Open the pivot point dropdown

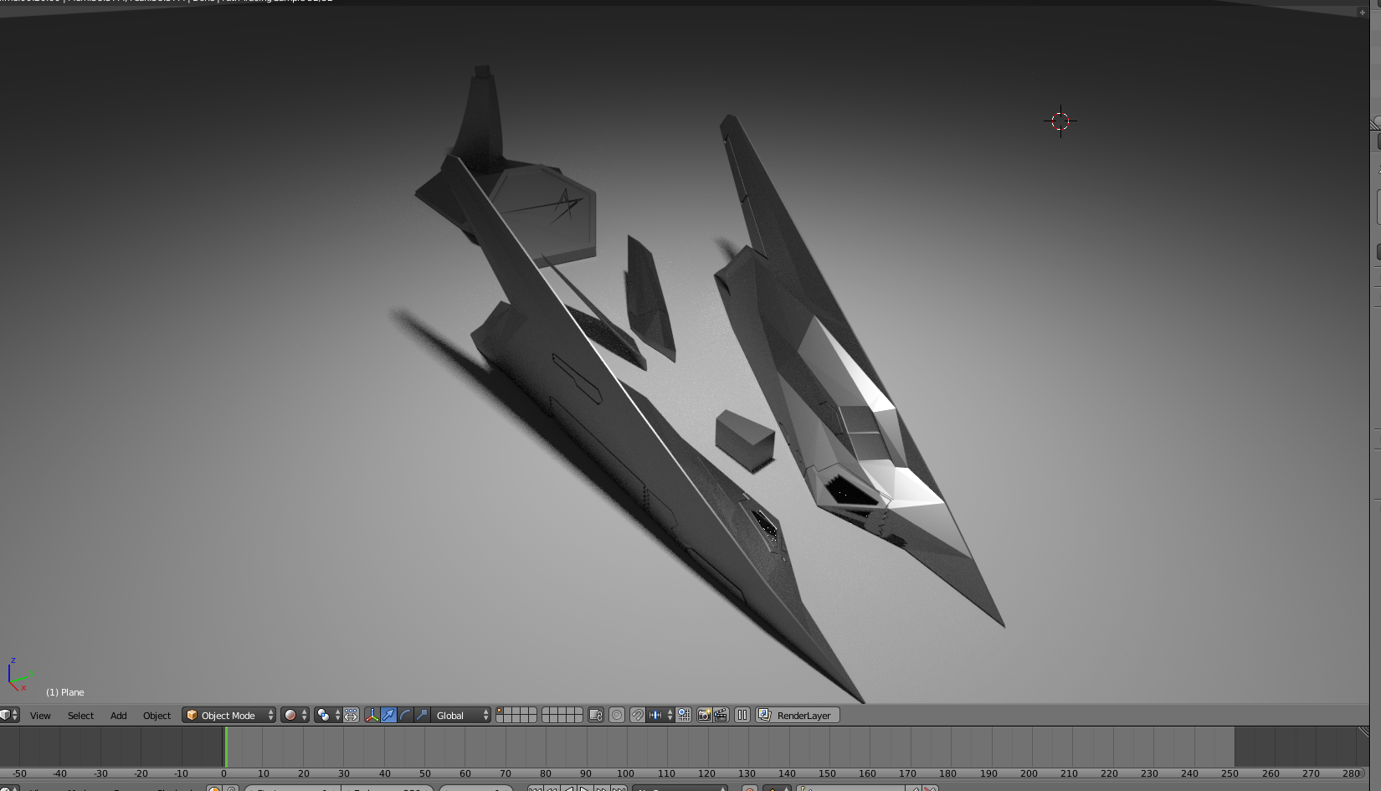(328, 715)
